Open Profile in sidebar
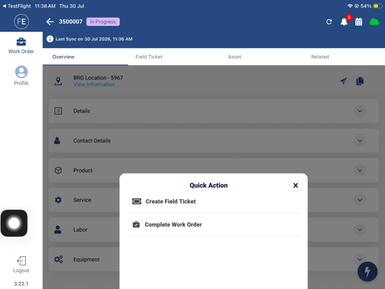Image resolution: width=385 pixels, height=289 pixels. pyautogui.click(x=21, y=75)
